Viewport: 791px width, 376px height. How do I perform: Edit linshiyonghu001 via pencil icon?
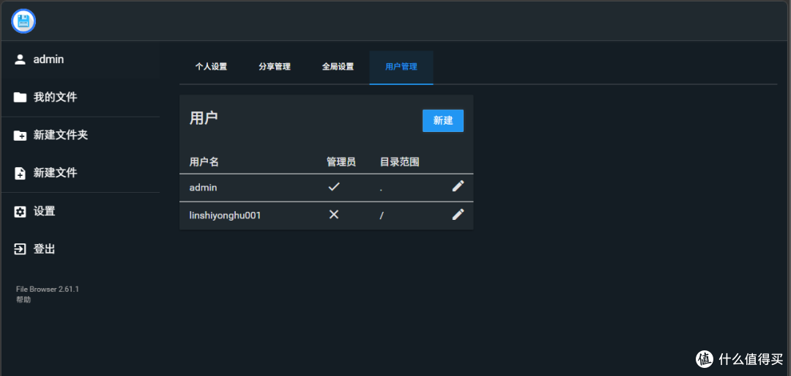click(458, 215)
